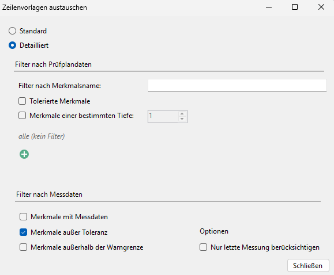Check Merkmale mit Messdaten

(x=24, y=217)
